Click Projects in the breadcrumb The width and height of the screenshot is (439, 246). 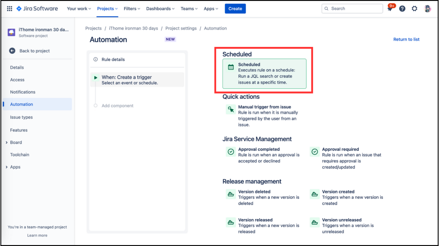pyautogui.click(x=93, y=29)
